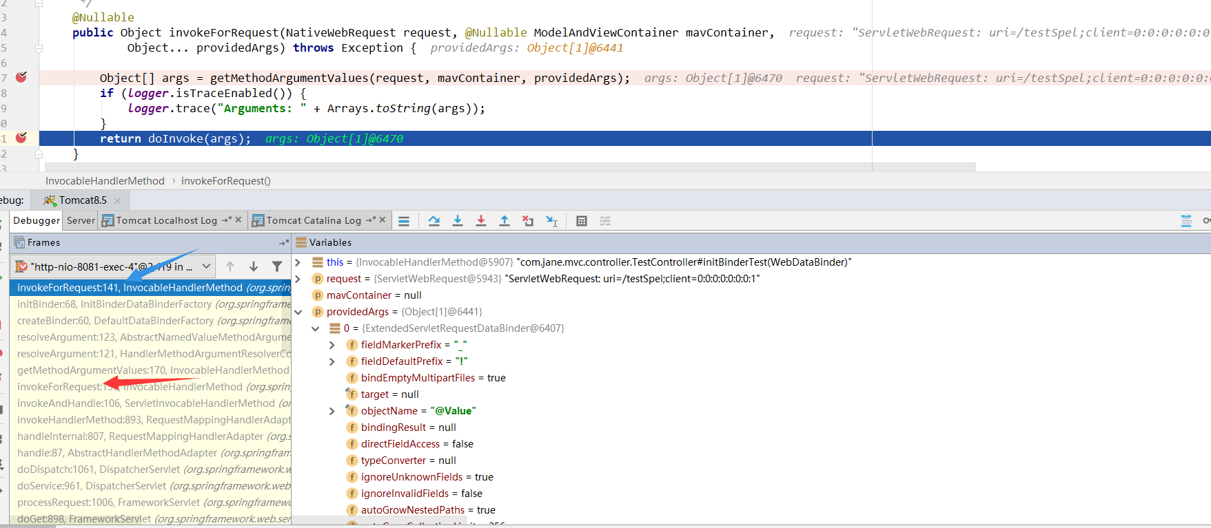
Task: Click the layout settings icon at the right of the debug toolbar
Action: coord(1186,221)
